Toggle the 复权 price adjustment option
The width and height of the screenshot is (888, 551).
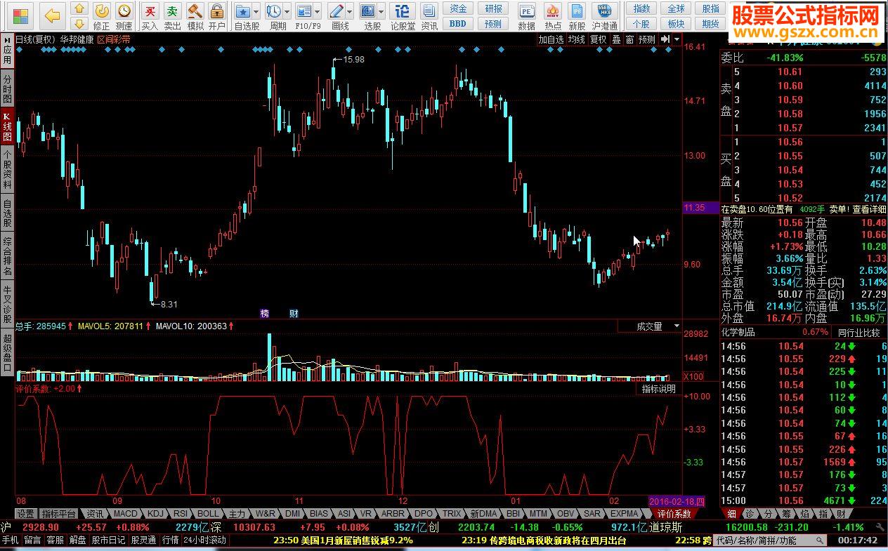[x=598, y=40]
